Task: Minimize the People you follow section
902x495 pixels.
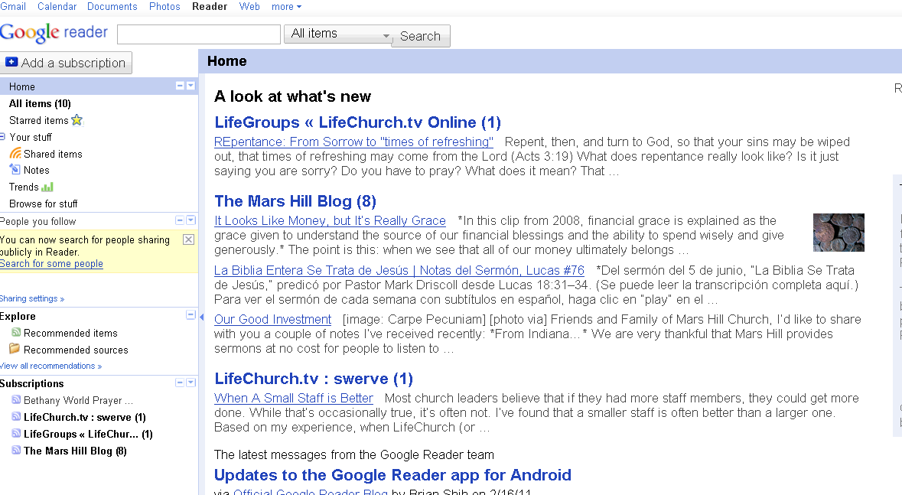Action: click(180, 220)
